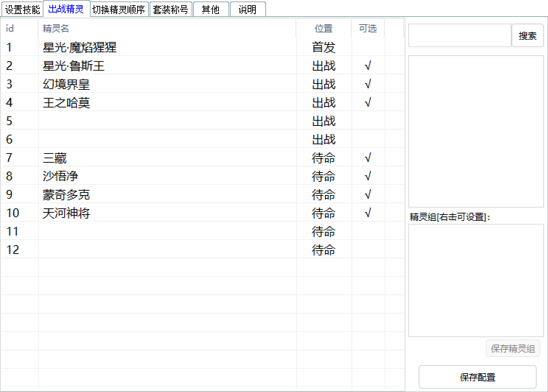548x392 pixels.
Task: Click the 待命 position cell in row 11
Action: [x=324, y=231]
